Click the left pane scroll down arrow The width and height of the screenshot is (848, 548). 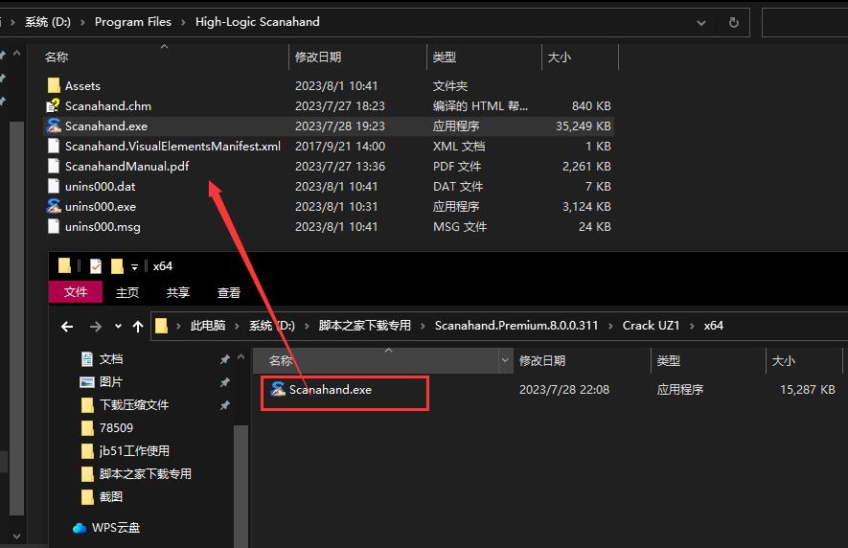16,537
